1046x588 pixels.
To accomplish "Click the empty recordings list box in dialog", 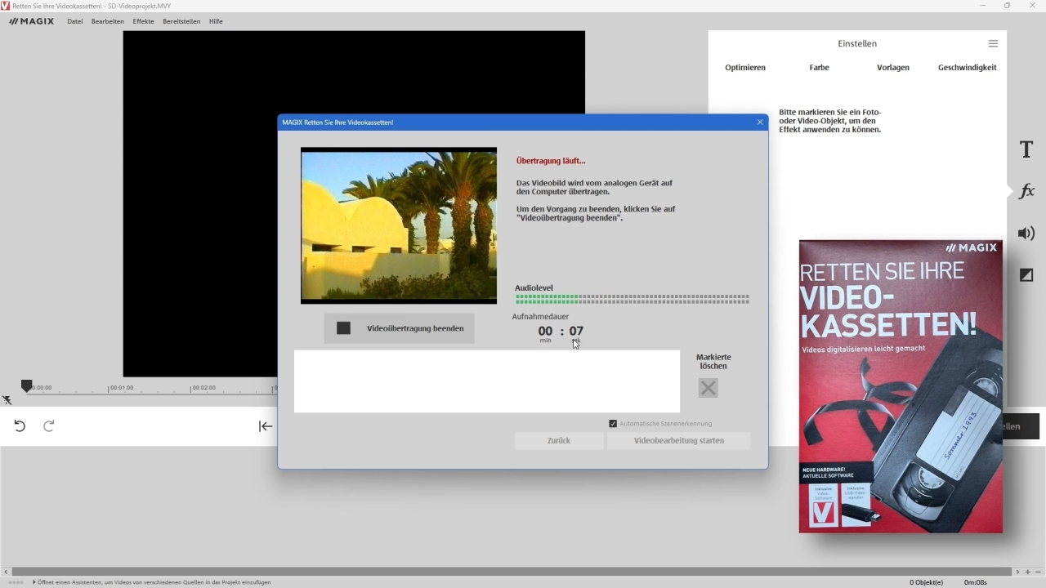I will [487, 381].
